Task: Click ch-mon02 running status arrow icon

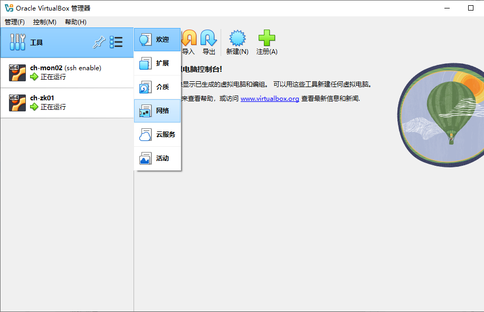Action: [34, 77]
